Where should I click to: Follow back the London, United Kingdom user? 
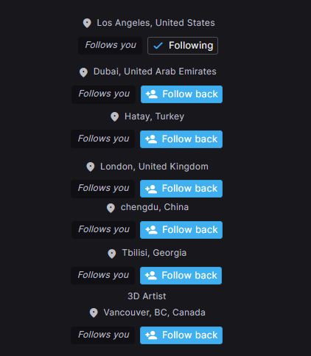coord(181,189)
